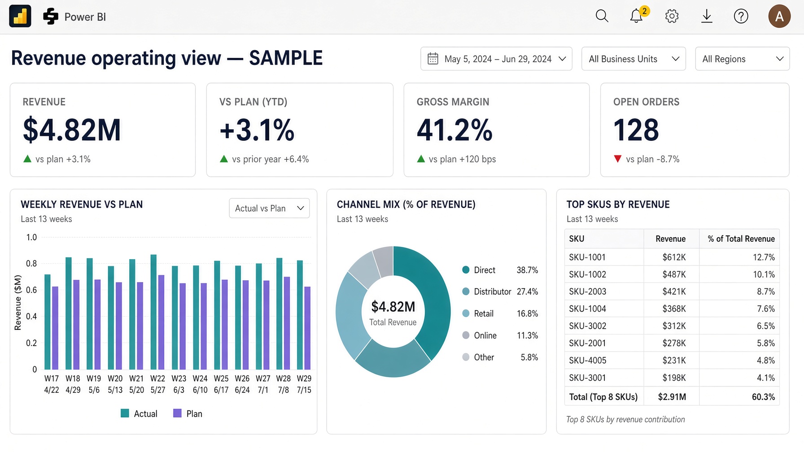This screenshot has height=452, width=804.
Task: Click the W17 4/22 axis label
Action: point(52,384)
